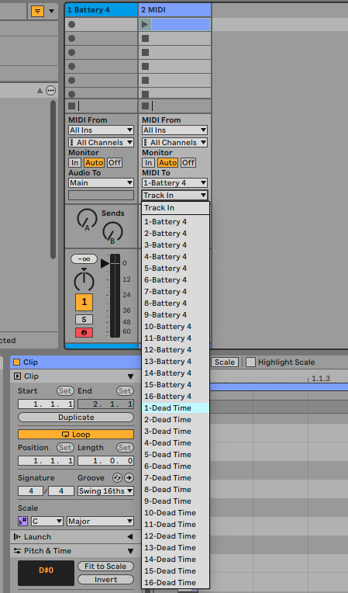This screenshot has width=348, height=593.
Task: Choose 1-Battery 4 from the channel list
Action: tap(175, 222)
